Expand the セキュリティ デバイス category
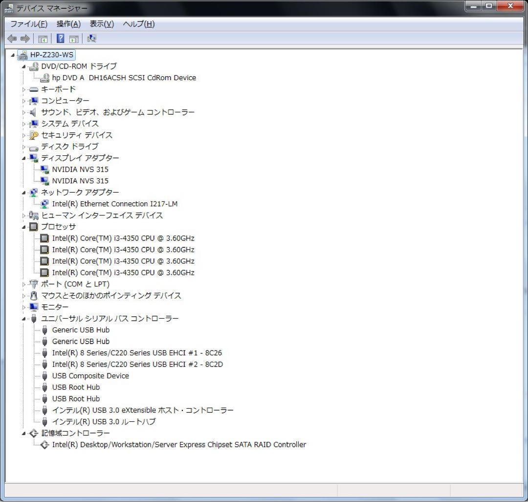This screenshot has width=528, height=502. [x=24, y=135]
